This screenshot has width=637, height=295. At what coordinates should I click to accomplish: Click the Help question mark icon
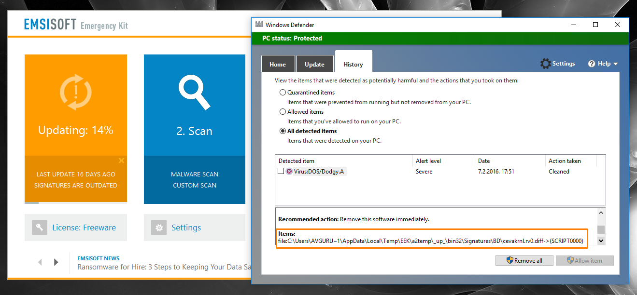(x=591, y=64)
